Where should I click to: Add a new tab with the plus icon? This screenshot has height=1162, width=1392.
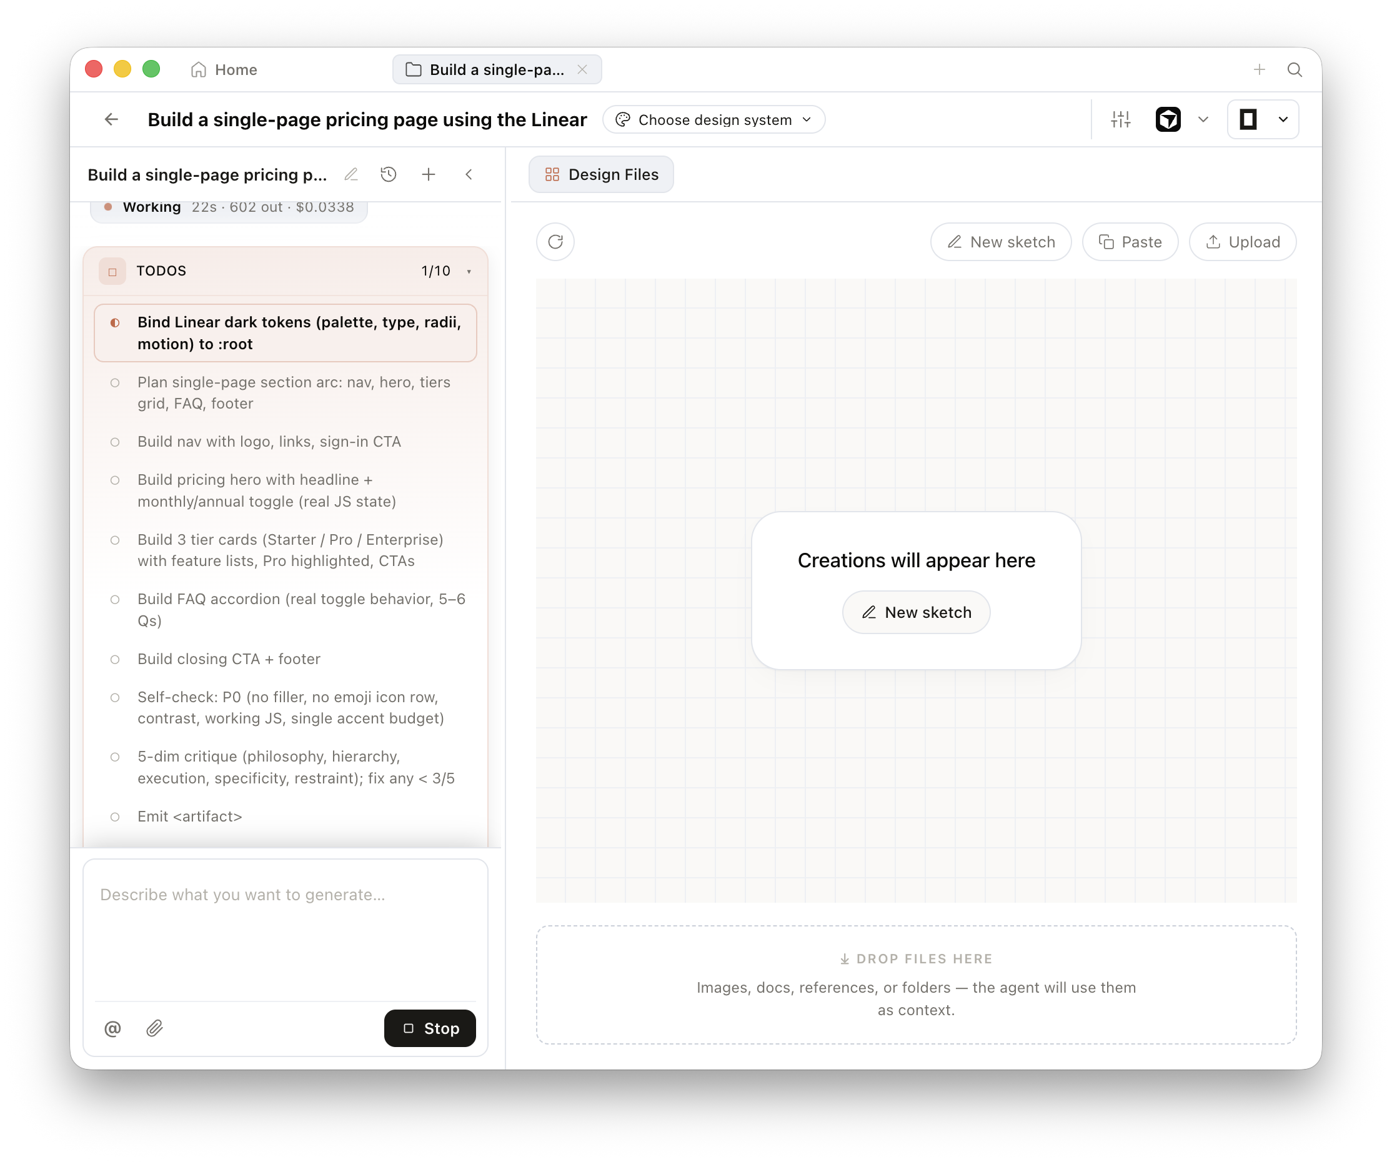(x=1259, y=69)
